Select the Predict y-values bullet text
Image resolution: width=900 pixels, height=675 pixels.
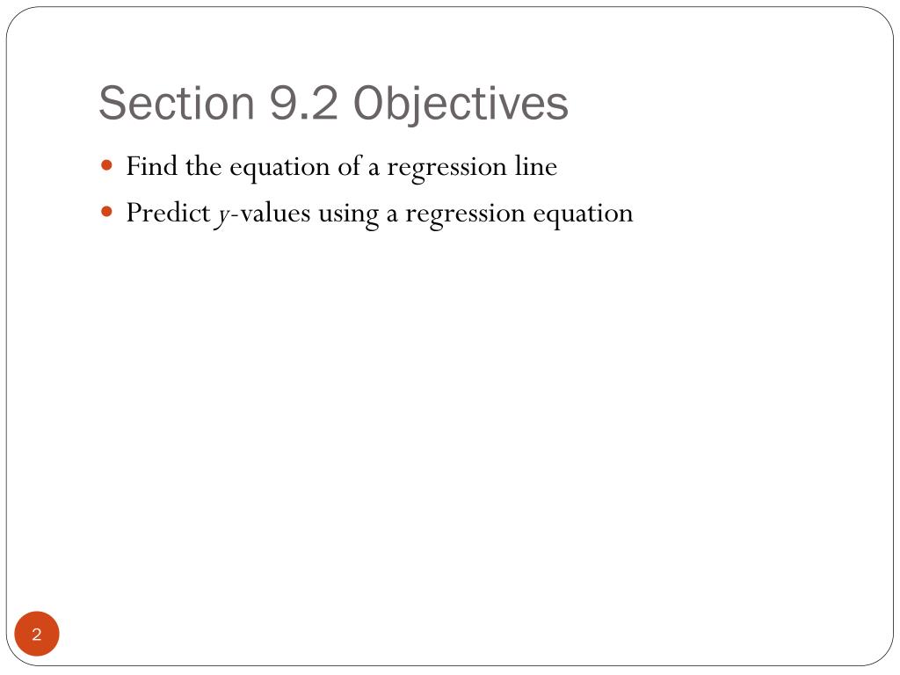click(x=380, y=214)
